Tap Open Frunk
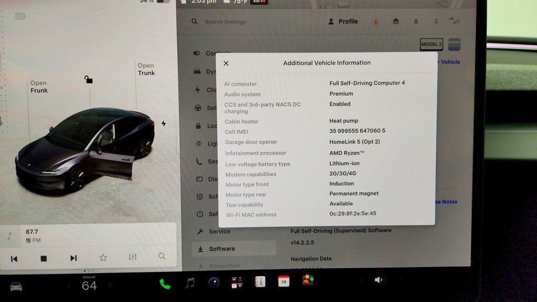This screenshot has width=537, height=302. 39,87
